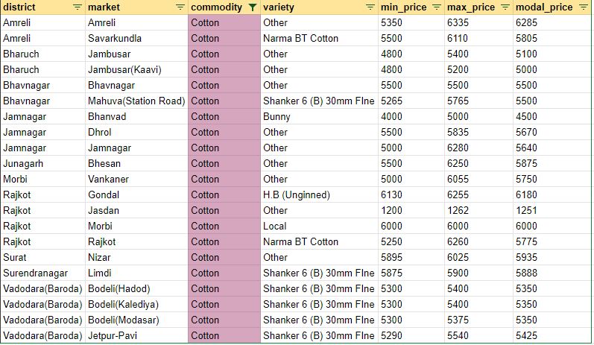Select the commodity header cell text
Viewport: 594px width, 345px height.
click(x=216, y=7)
